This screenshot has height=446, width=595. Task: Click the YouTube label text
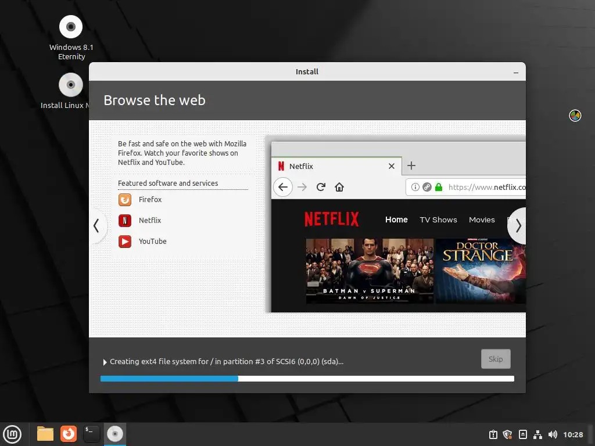pyautogui.click(x=153, y=241)
